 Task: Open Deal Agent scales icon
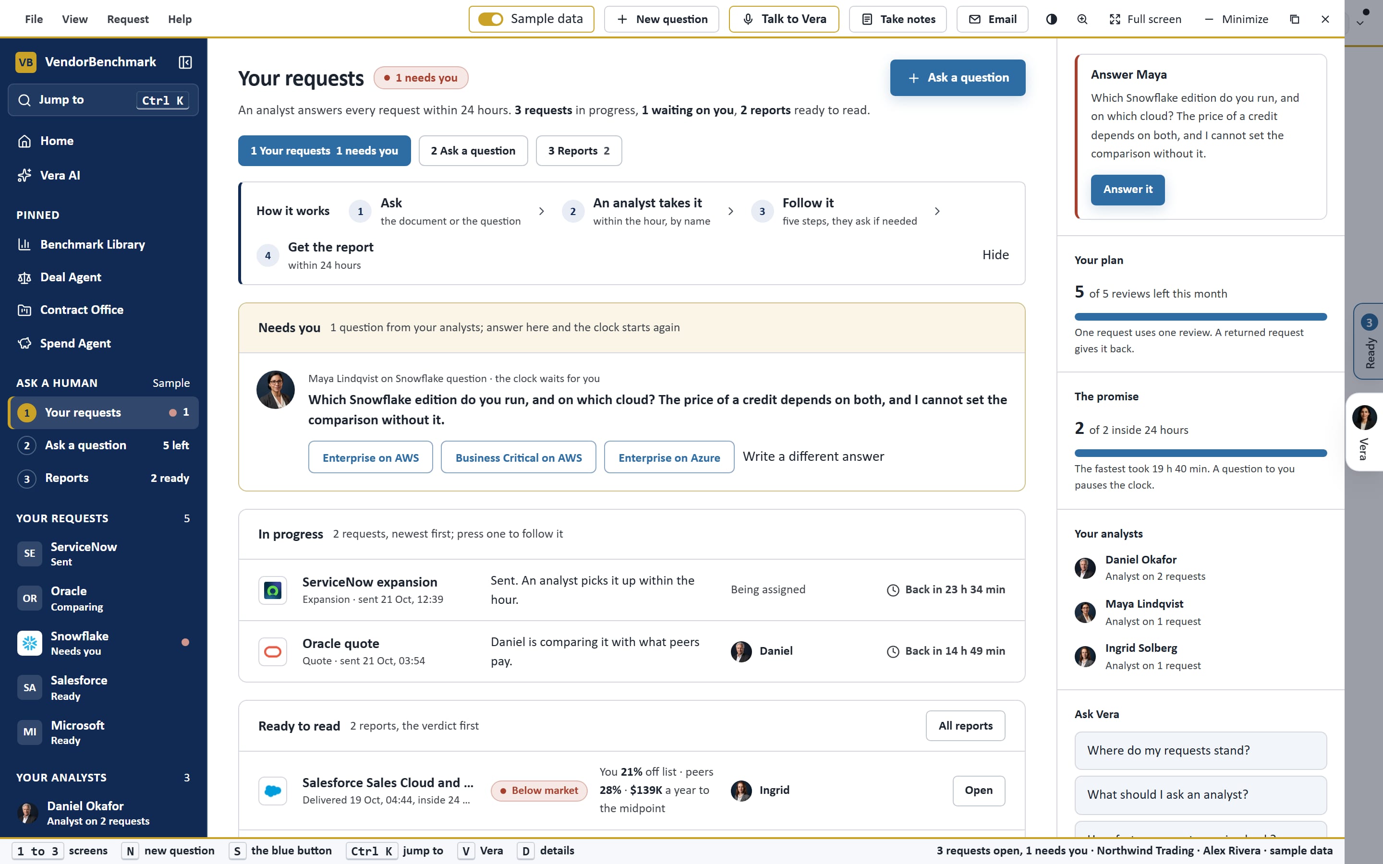pos(24,278)
